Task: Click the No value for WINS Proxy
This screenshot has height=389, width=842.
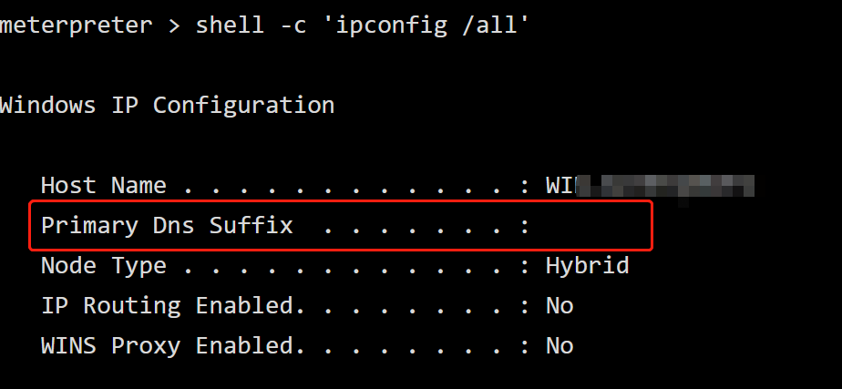Action: click(560, 346)
